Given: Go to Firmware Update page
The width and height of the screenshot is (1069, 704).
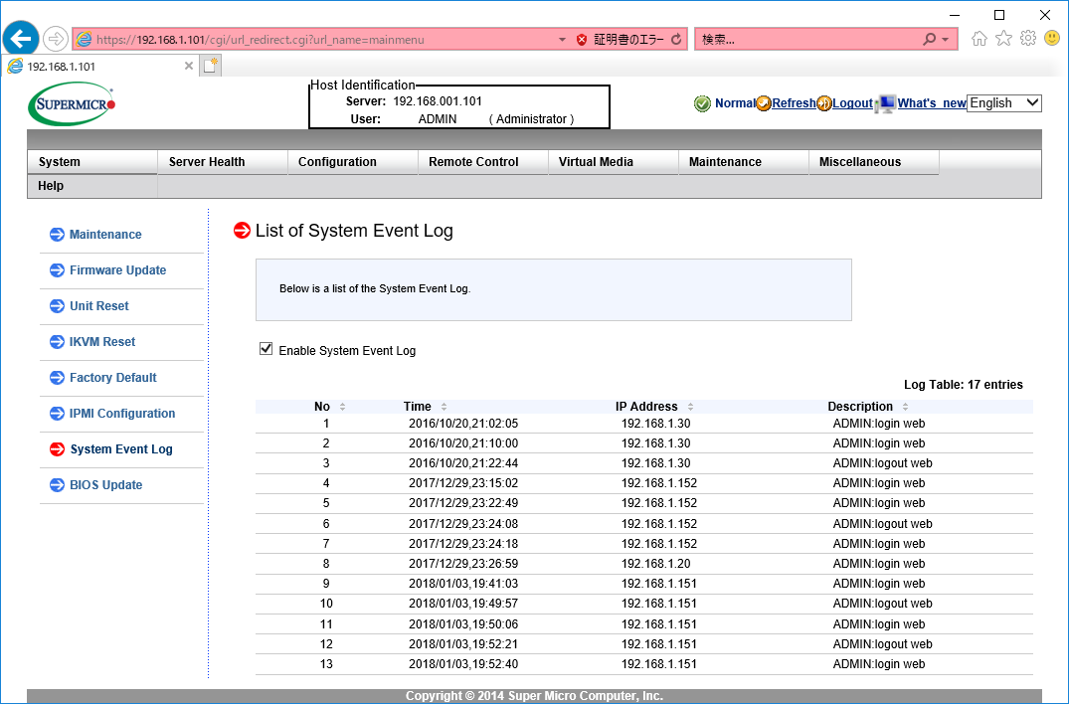Looking at the screenshot, I should click(118, 269).
